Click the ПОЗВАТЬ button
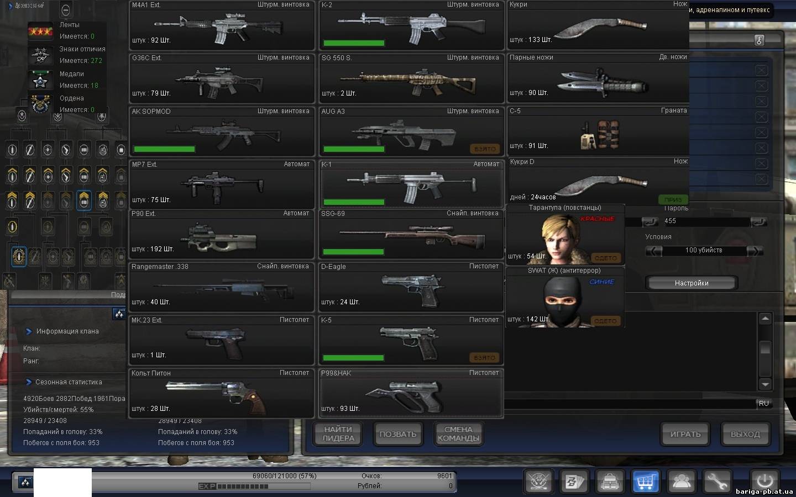 [398, 434]
